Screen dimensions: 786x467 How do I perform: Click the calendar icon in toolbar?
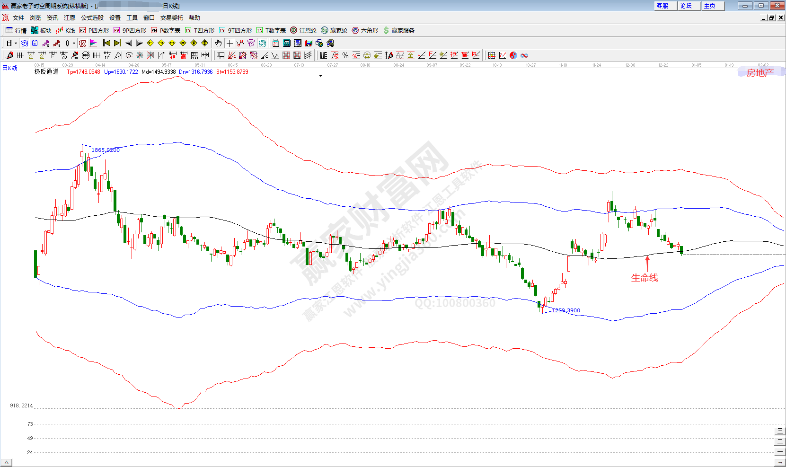(x=275, y=43)
